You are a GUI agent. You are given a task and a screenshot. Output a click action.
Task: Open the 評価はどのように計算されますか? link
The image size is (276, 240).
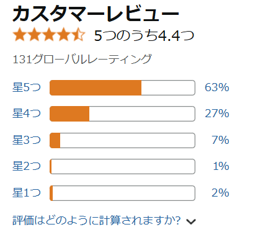[97, 220]
